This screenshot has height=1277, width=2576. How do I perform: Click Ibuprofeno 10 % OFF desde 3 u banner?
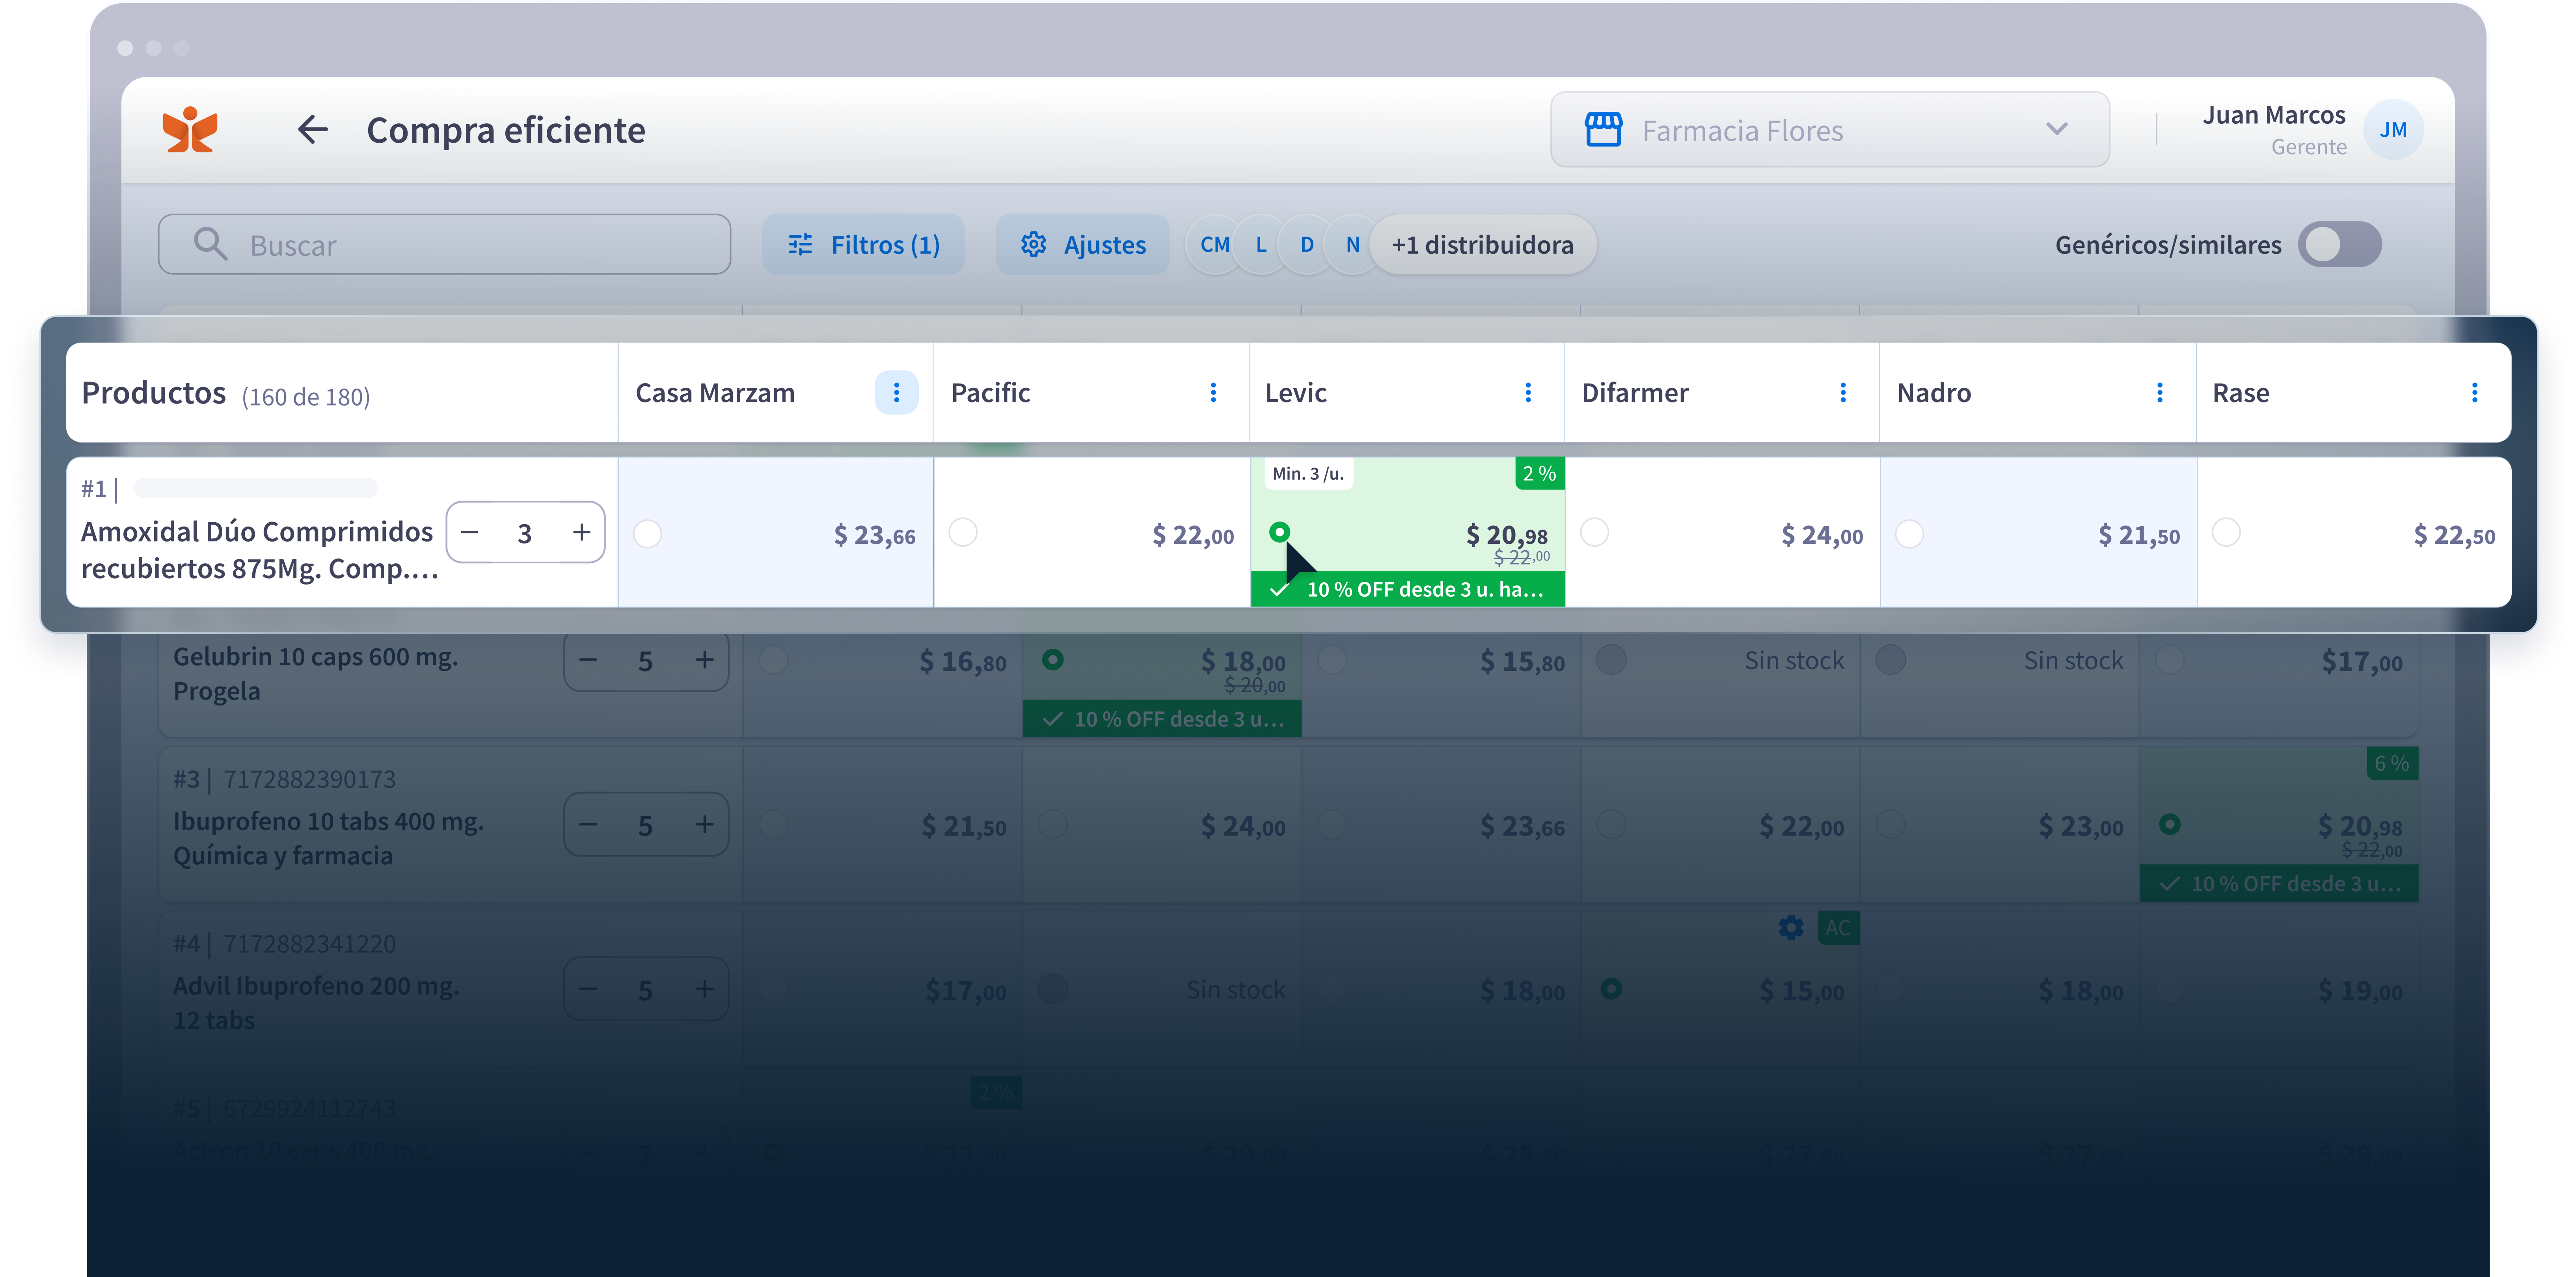[x=2279, y=884]
